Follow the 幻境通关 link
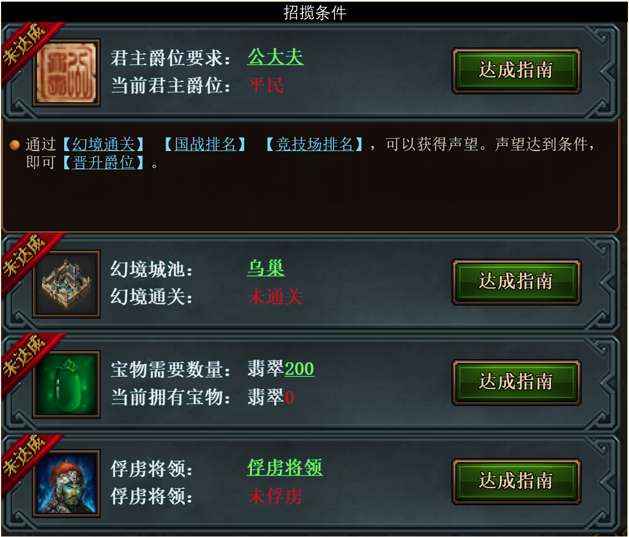629x537 pixels. coord(103,144)
